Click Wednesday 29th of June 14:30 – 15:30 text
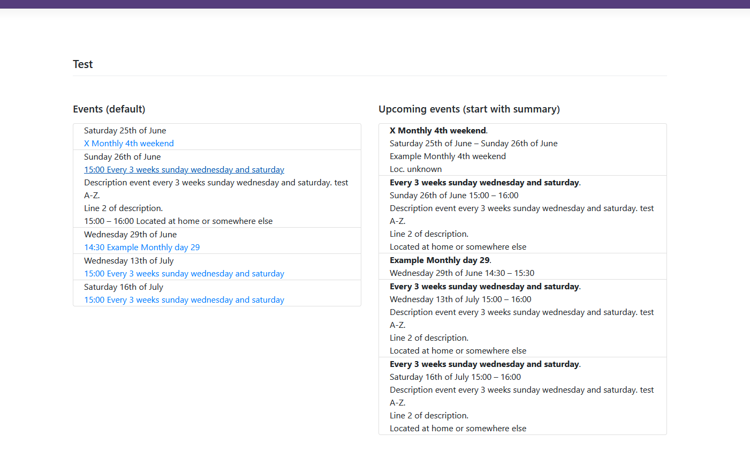Image resolution: width=750 pixels, height=450 pixels. click(461, 273)
